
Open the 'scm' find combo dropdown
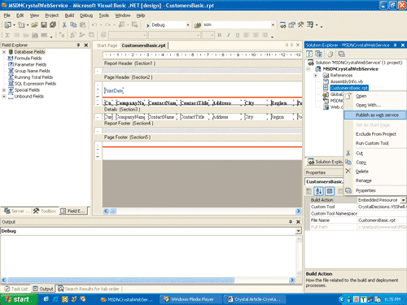(x=273, y=25)
